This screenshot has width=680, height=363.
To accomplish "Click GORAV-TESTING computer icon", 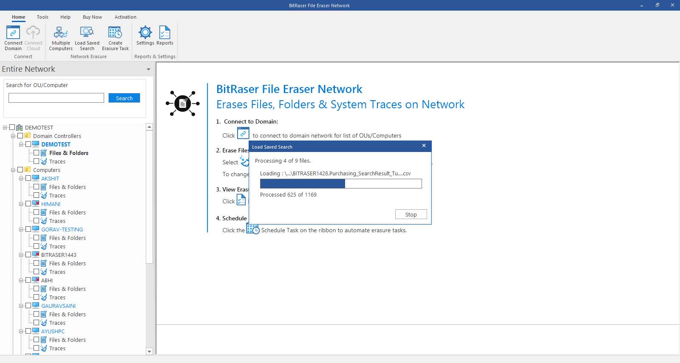I will pos(36,229).
